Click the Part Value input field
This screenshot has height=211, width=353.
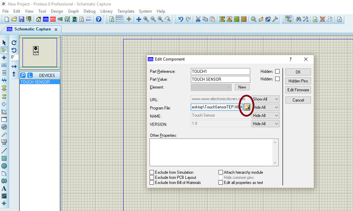coord(221,79)
